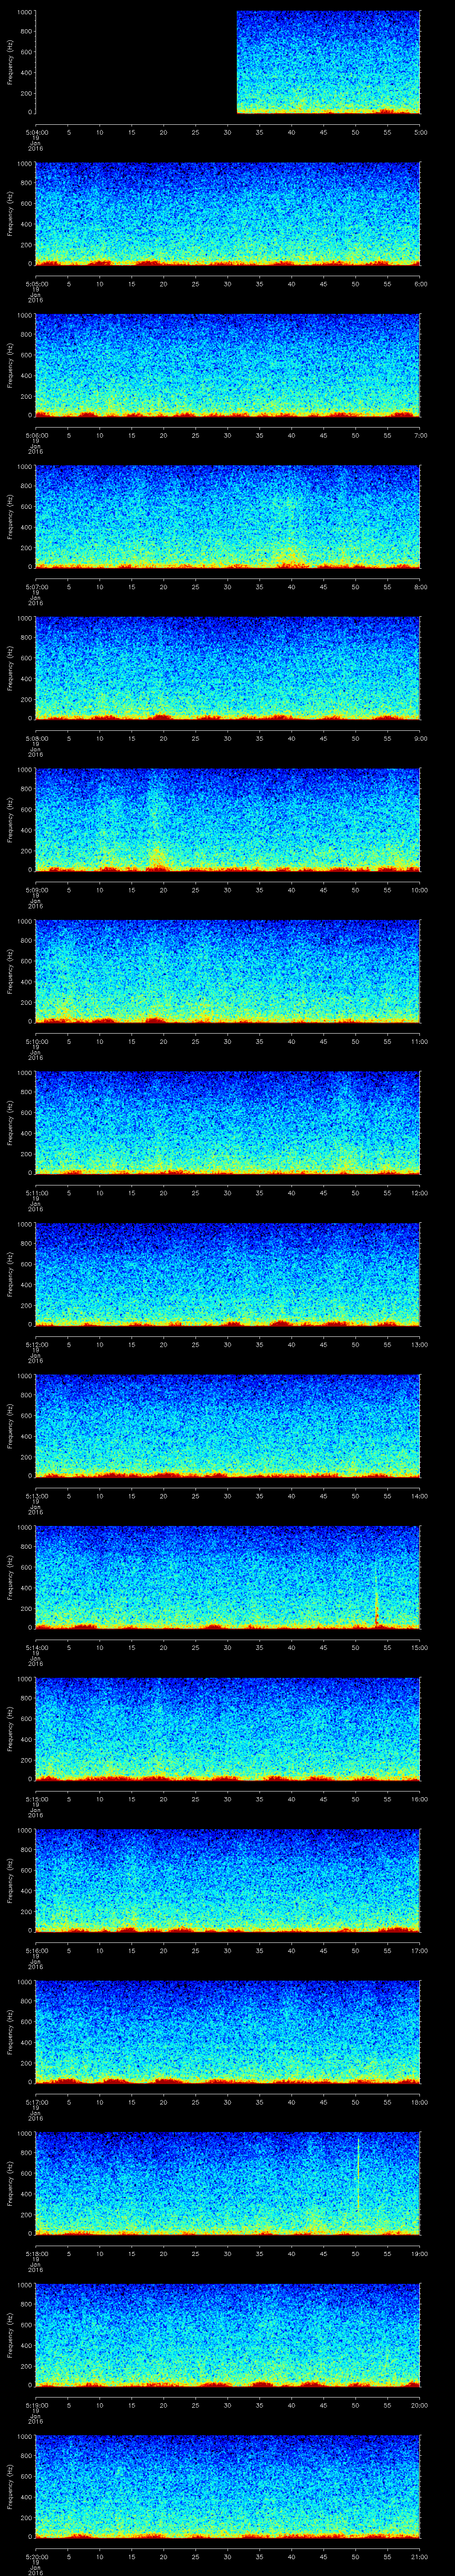Viewport: 455px width, 2576px height.
Task: Click the "5:05:00" start time label
Action: tap(36, 284)
